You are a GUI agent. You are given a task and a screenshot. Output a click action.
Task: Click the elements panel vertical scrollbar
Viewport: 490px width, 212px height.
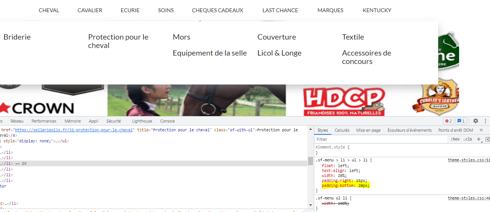pyautogui.click(x=310, y=160)
